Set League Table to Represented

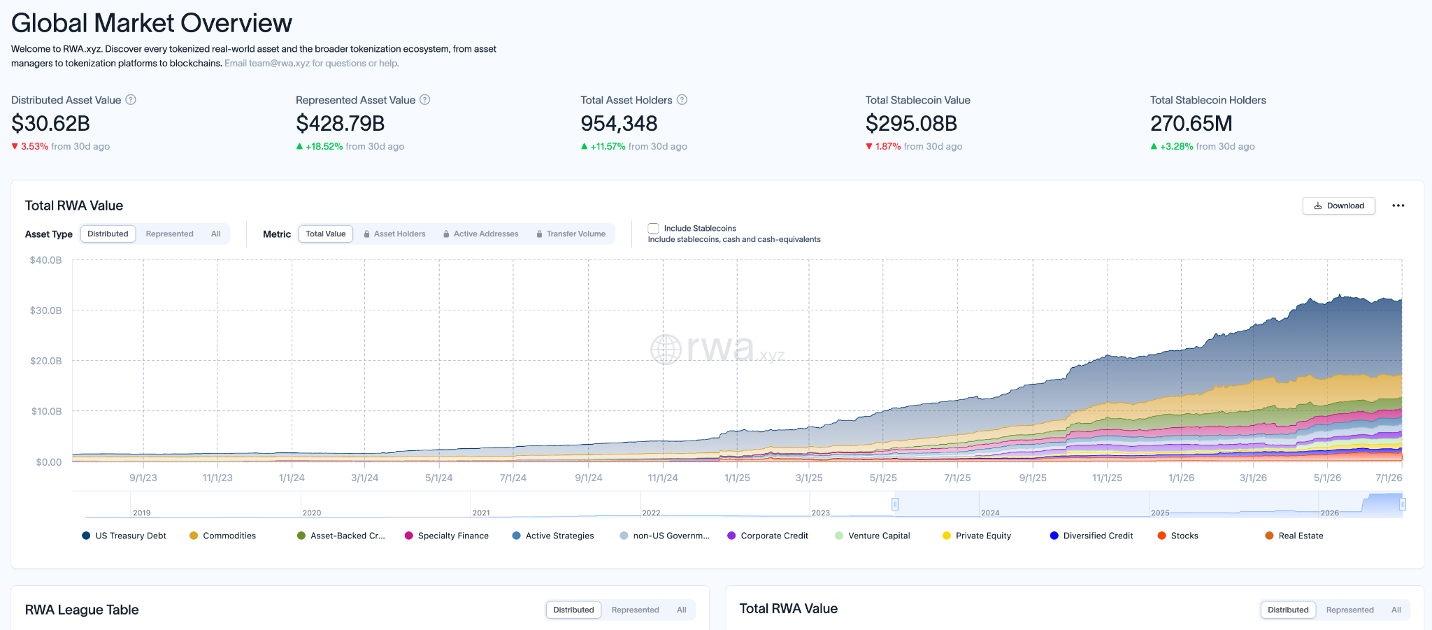click(636, 610)
